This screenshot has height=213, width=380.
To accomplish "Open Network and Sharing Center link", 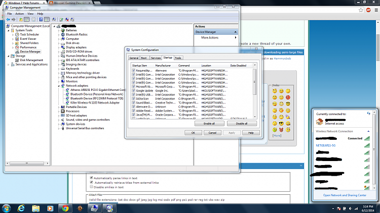I will [345, 195].
